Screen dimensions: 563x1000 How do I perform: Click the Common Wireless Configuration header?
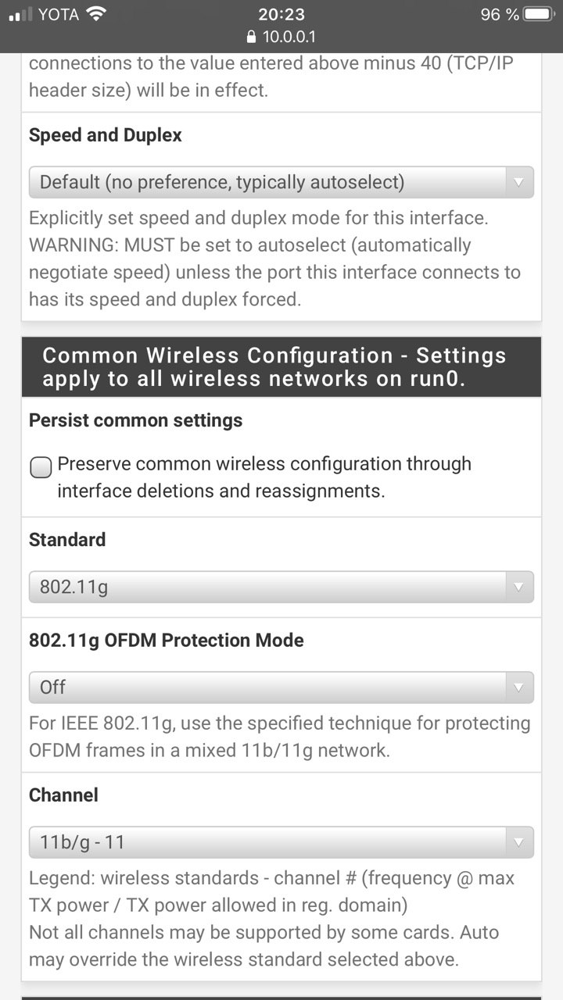281,367
